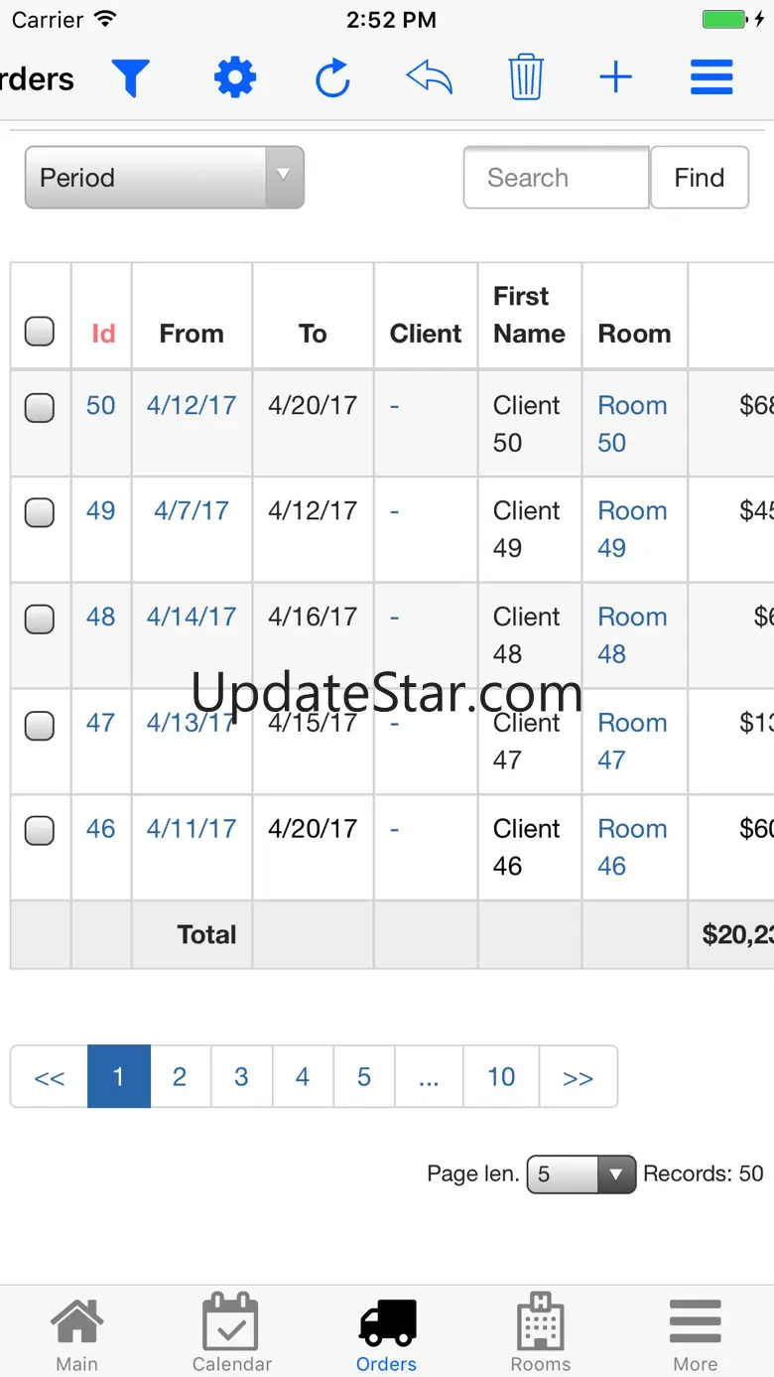Tick the checkbox for order 50
The image size is (774, 1377).
(40, 407)
